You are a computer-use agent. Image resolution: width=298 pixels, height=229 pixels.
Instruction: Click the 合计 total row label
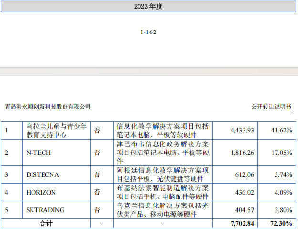45,223
